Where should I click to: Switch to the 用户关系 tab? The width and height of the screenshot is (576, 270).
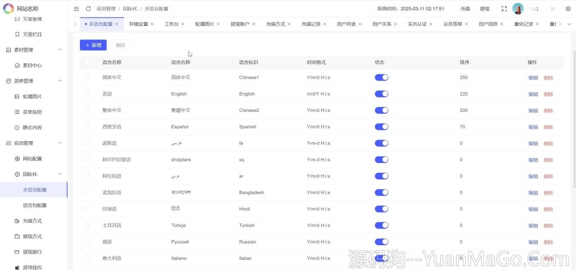382,24
